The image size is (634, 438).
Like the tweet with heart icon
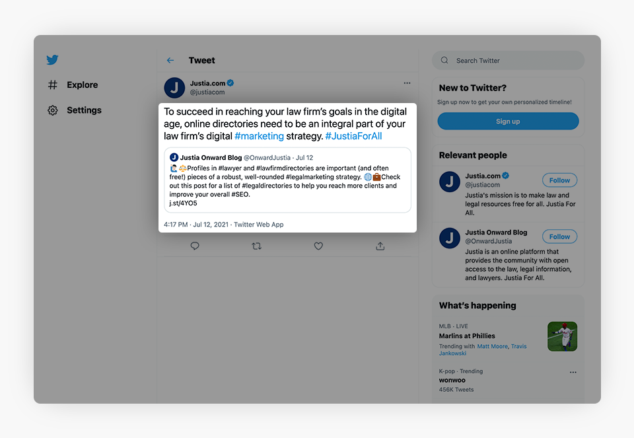(318, 246)
